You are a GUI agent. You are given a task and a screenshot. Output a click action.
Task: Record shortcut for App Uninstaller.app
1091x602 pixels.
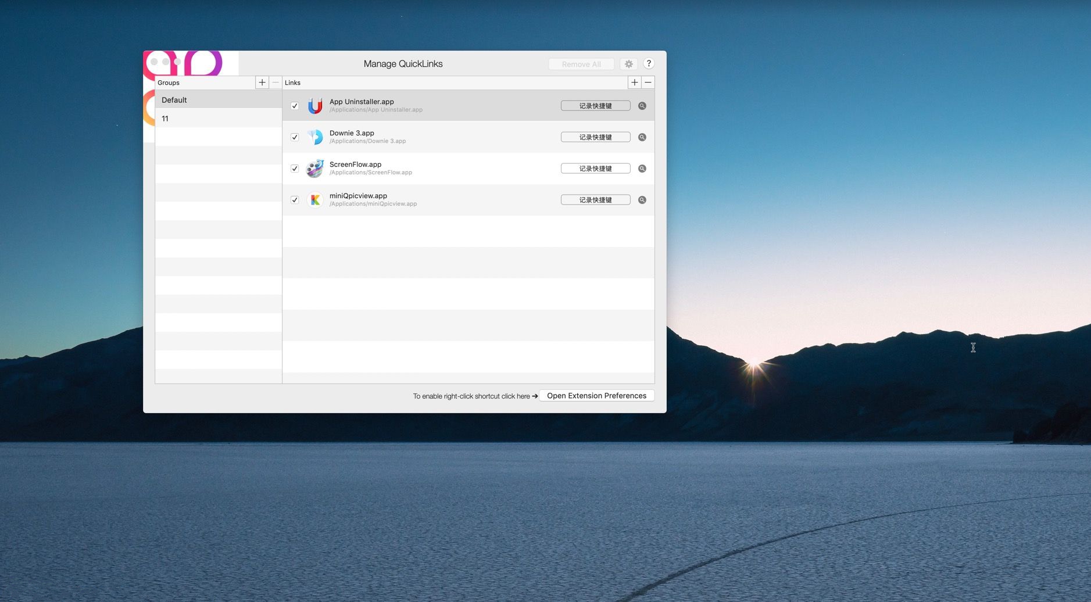coord(596,106)
